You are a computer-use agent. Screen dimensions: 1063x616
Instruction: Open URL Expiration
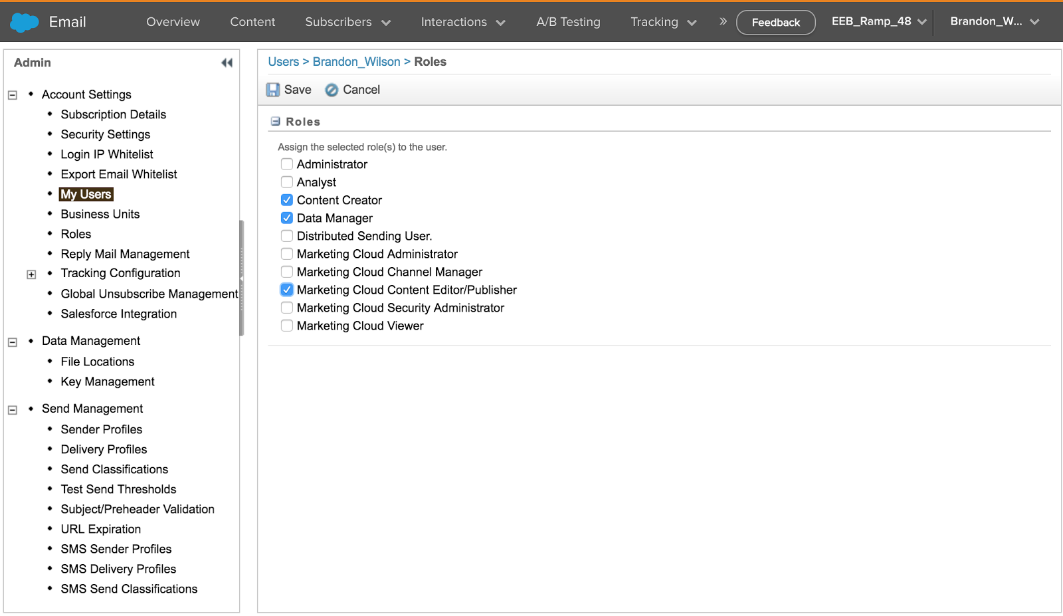pos(101,529)
